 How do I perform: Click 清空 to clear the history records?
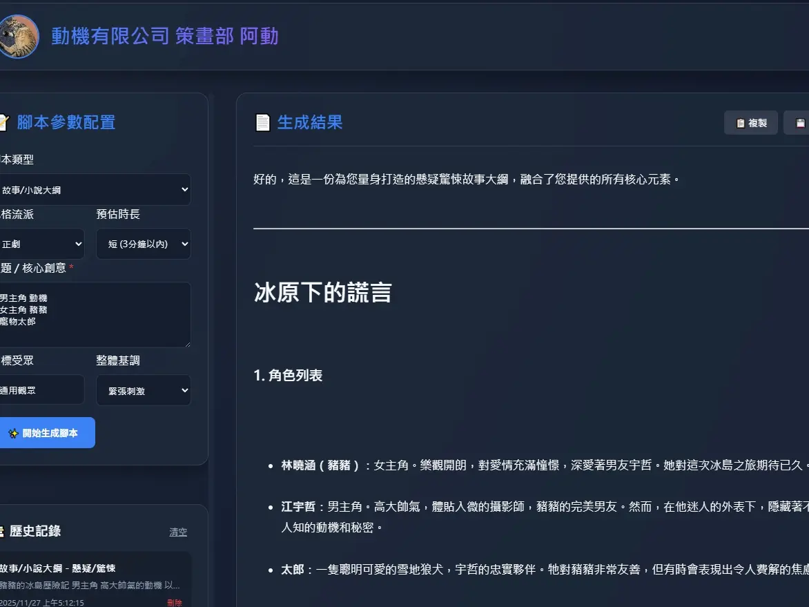[177, 532]
